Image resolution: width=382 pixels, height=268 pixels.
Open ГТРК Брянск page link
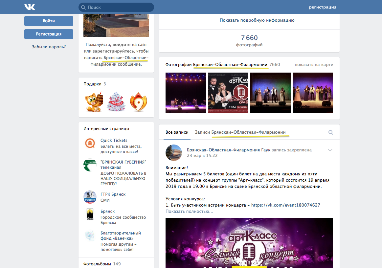point(113,194)
